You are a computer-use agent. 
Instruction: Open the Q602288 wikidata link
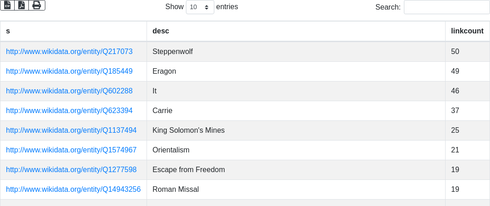69,91
